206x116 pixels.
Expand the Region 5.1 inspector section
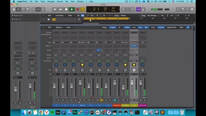[x=13, y=15]
